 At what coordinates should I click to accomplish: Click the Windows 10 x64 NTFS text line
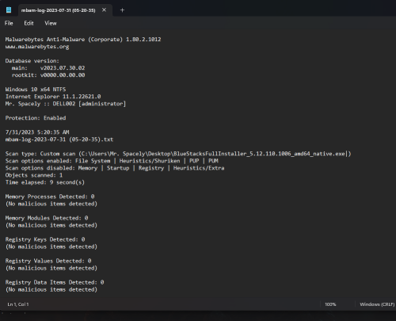point(36,90)
